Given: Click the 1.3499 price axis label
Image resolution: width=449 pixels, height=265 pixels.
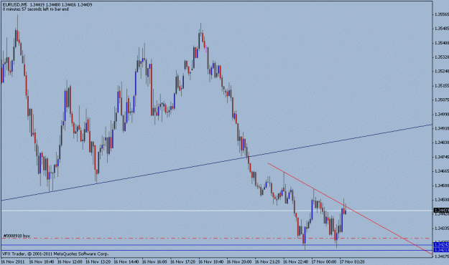Looking at the screenshot, I should click(x=442, y=114).
